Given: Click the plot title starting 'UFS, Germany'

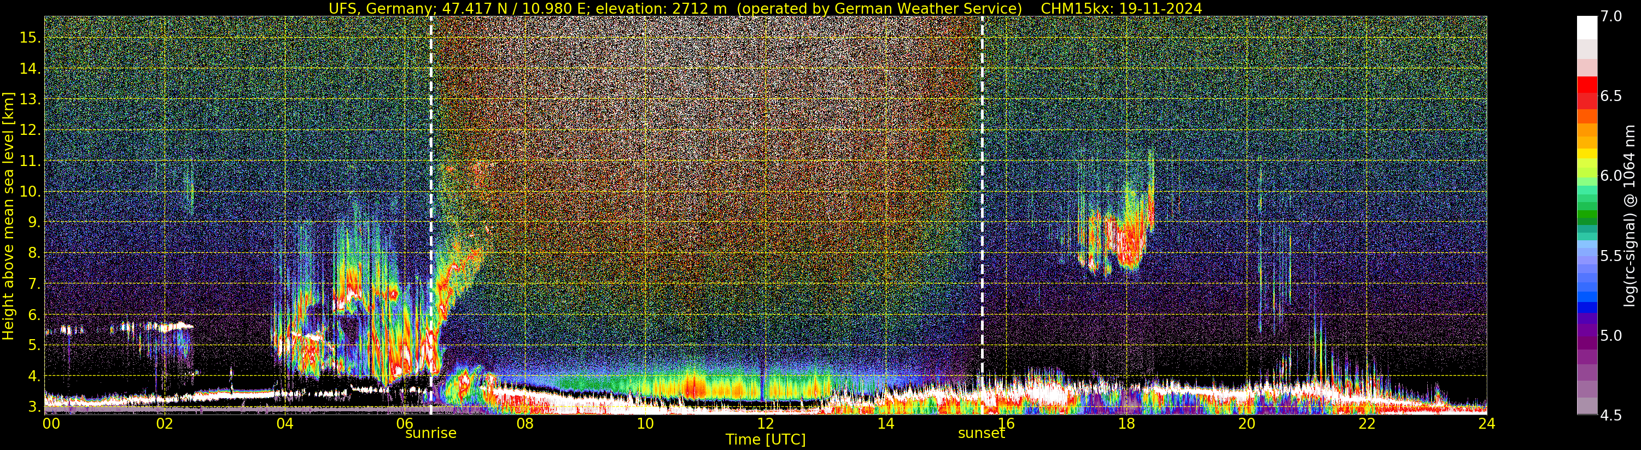Looking at the screenshot, I should 765,8.
